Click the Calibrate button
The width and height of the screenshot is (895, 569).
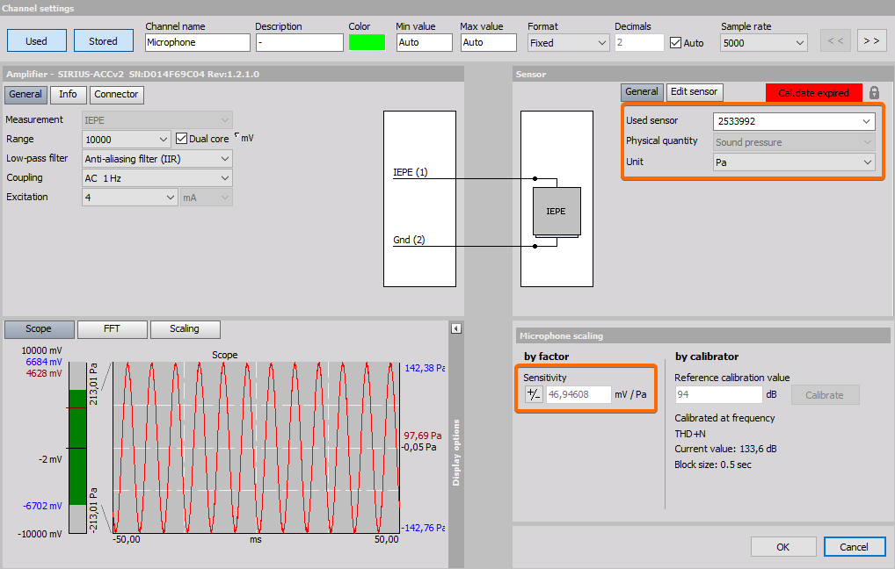[x=825, y=395]
